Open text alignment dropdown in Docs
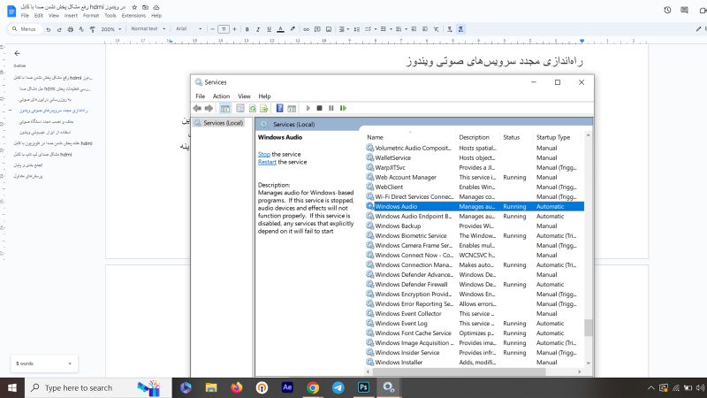The image size is (707, 398). tap(344, 29)
